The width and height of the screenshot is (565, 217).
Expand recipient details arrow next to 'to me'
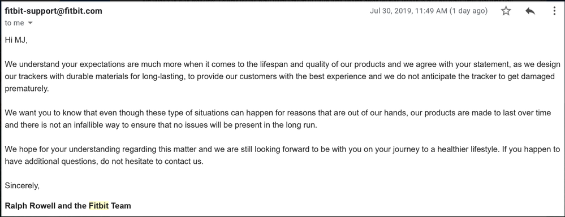pyautogui.click(x=31, y=23)
